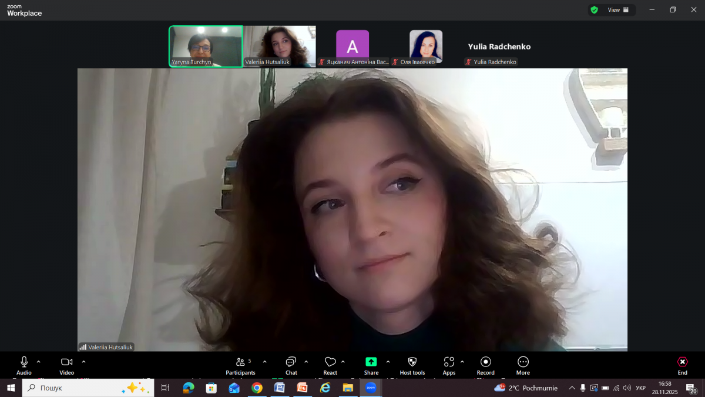705x397 pixels.
Task: Mute the microphone Audio button
Action: pos(24,362)
